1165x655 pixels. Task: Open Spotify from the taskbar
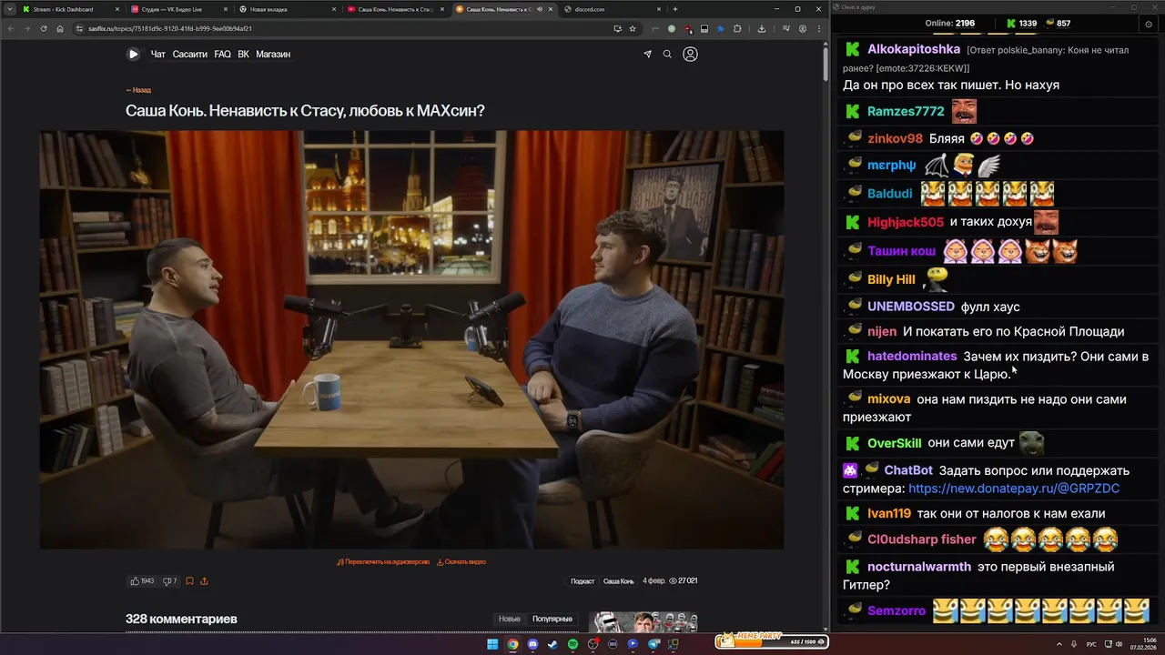[572, 644]
